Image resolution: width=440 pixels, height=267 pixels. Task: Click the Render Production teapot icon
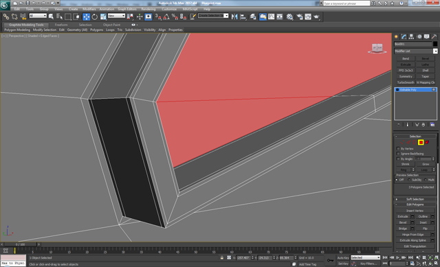(x=316, y=16)
